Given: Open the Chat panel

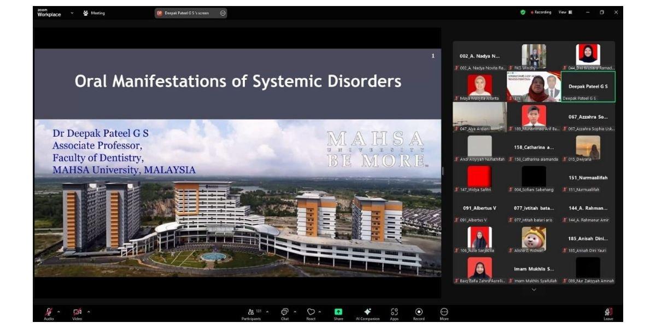Looking at the screenshot, I should coord(285,313).
